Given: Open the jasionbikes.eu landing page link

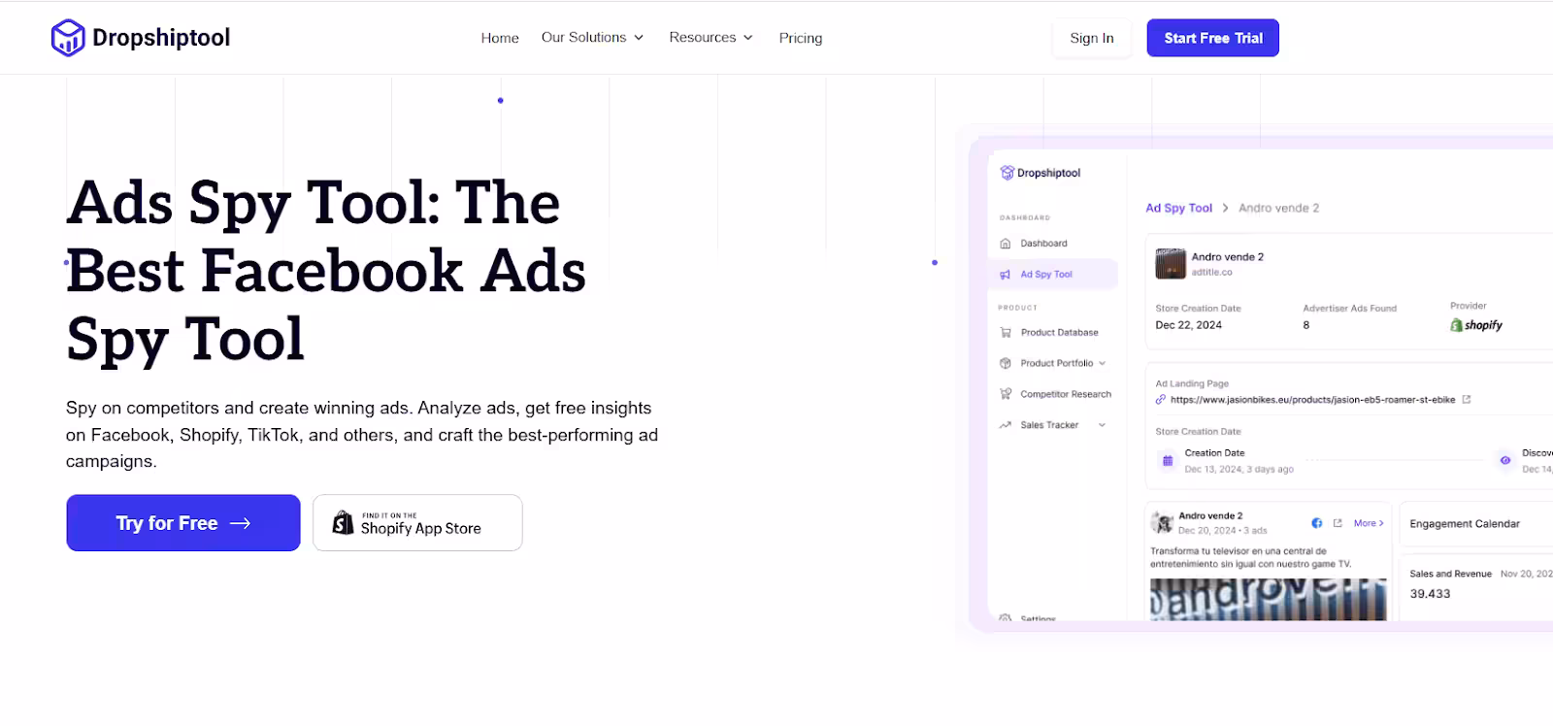Looking at the screenshot, I should (x=1312, y=400).
